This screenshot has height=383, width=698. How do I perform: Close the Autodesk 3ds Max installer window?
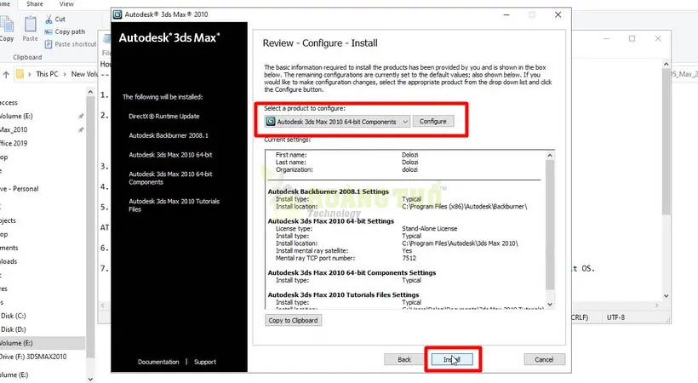pyautogui.click(x=558, y=14)
